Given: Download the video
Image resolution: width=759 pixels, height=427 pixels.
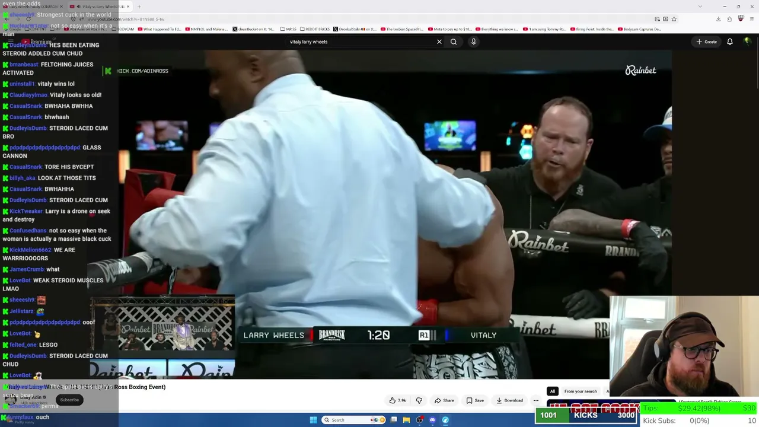Looking at the screenshot, I should (510, 400).
